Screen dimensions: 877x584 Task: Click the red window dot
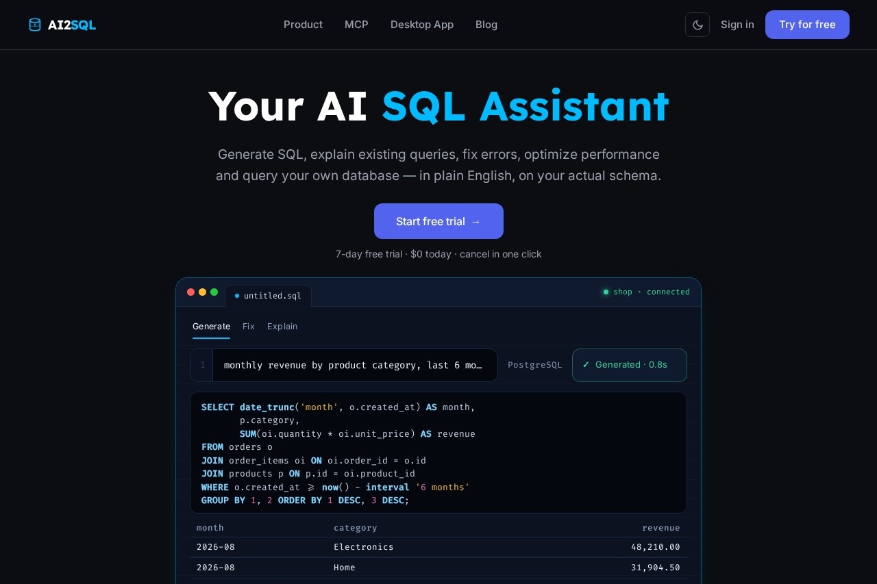pos(191,292)
